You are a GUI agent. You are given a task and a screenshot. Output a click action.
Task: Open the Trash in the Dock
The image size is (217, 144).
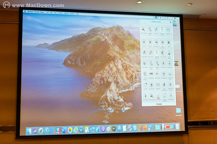tap(177, 126)
